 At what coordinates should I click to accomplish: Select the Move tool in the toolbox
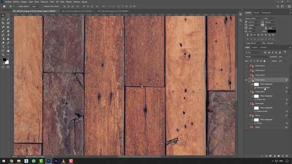(3, 15)
